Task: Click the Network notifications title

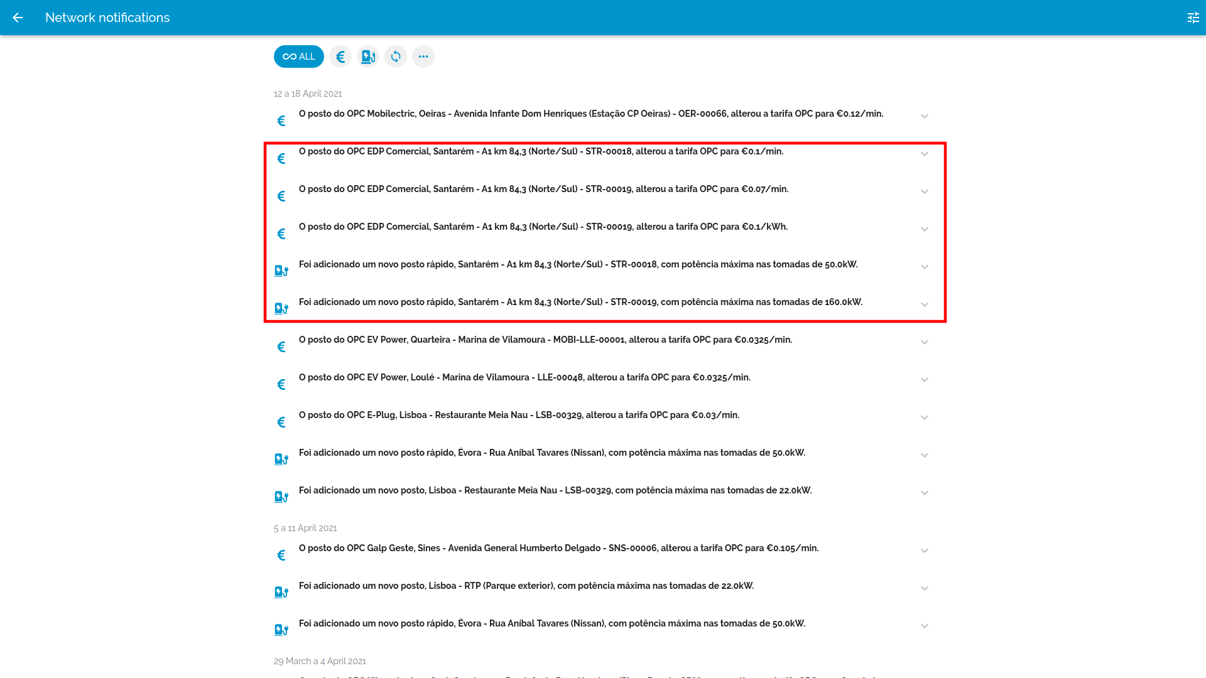Action: [107, 18]
